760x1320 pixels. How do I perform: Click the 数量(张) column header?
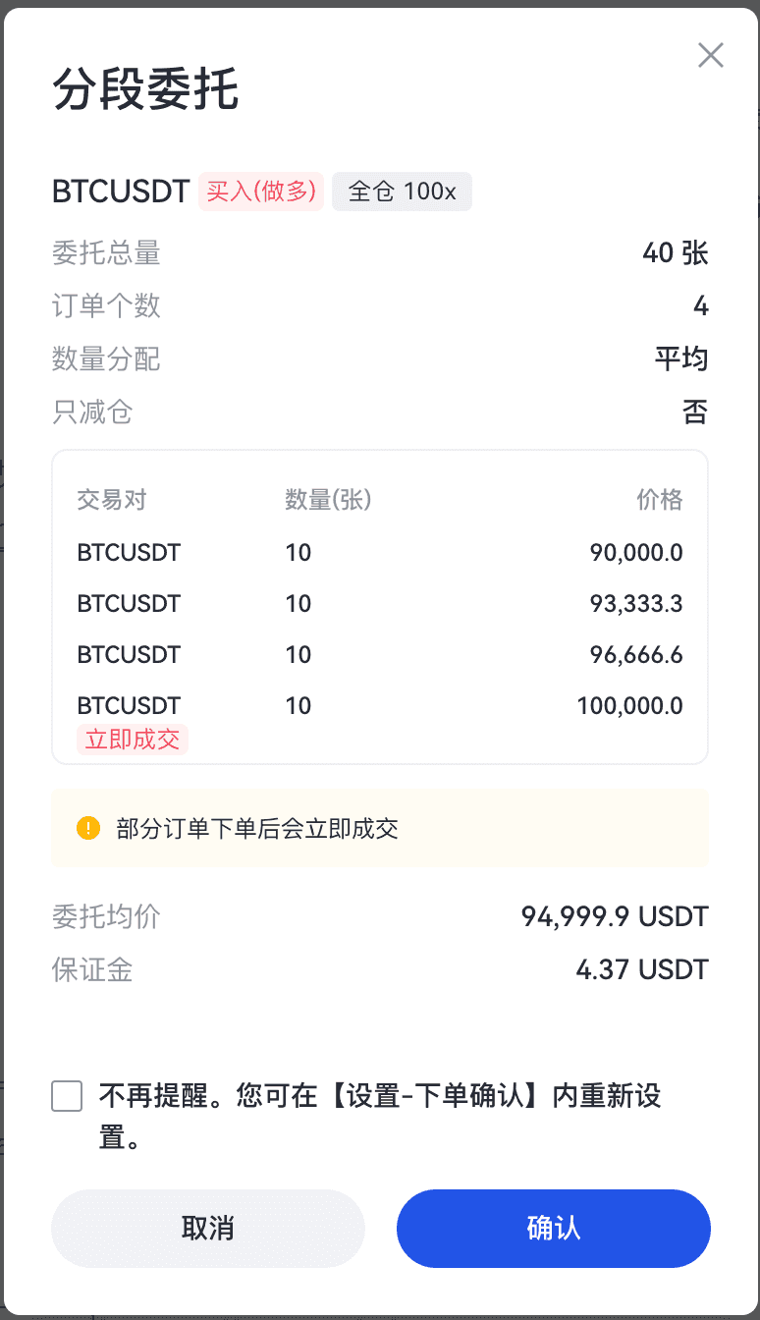pyautogui.click(x=328, y=500)
